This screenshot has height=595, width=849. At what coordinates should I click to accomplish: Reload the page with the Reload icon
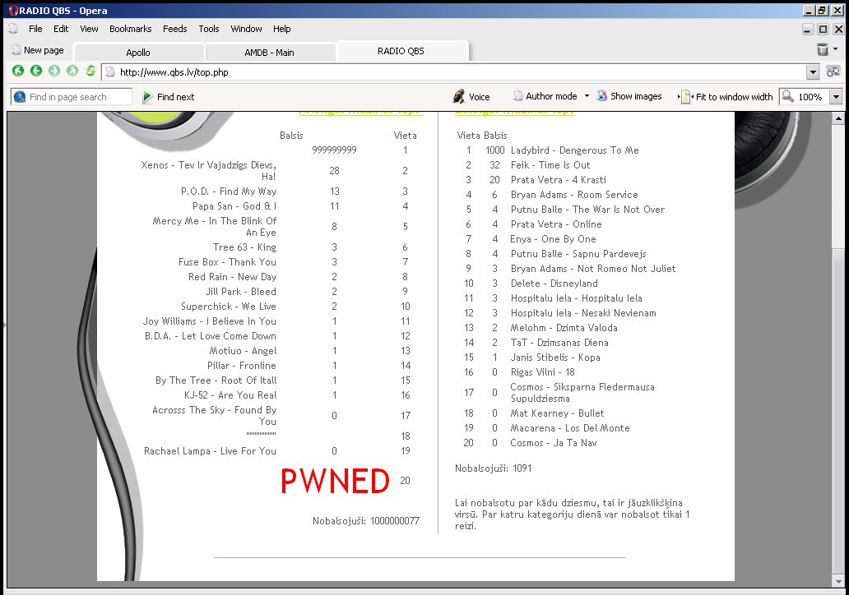(x=90, y=71)
